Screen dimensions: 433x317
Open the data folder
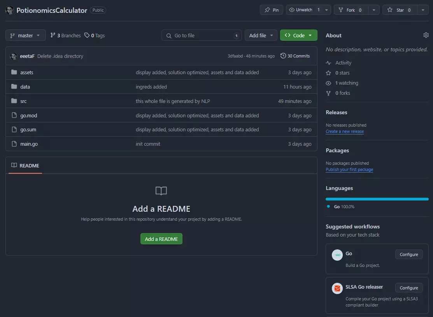(x=25, y=87)
